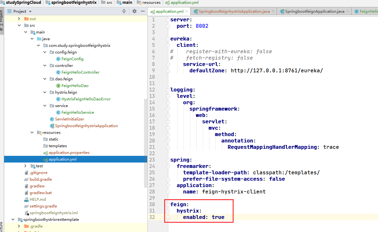This screenshot has width=378, height=232.
Task: Open Project panel settings gear
Action: click(x=134, y=11)
